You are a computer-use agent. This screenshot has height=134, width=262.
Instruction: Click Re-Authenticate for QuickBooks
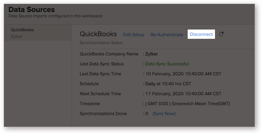[x=167, y=34]
